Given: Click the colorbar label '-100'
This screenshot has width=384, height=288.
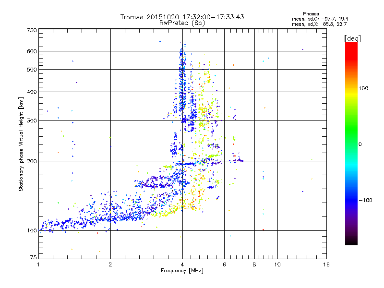Looking at the screenshot, I should (x=365, y=200).
